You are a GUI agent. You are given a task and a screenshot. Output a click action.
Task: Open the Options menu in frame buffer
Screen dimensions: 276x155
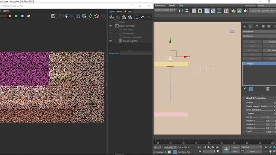tap(6, 11)
